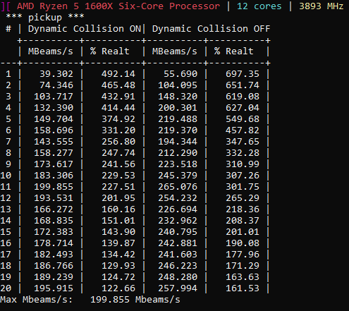Click value 189.239 in row 19
This screenshot has width=349, height=311.
click(x=54, y=277)
